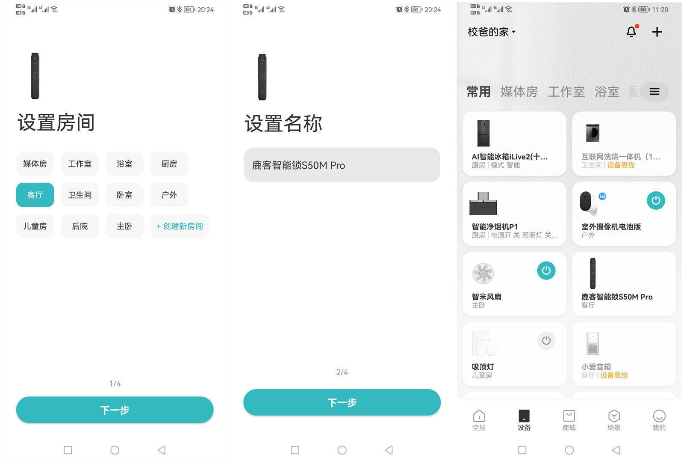Open the notification bell icon
The width and height of the screenshot is (684, 464).
point(632,32)
